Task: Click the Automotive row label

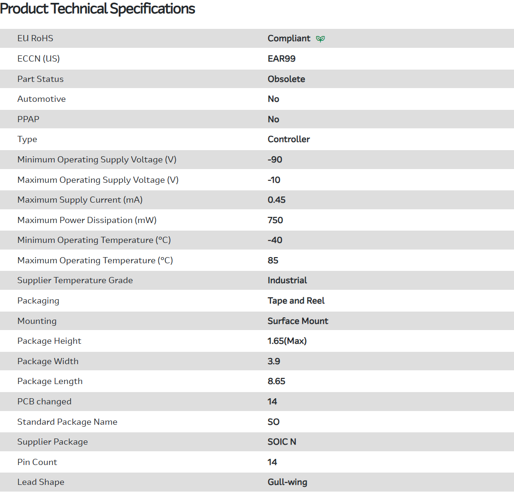Action: [x=42, y=99]
